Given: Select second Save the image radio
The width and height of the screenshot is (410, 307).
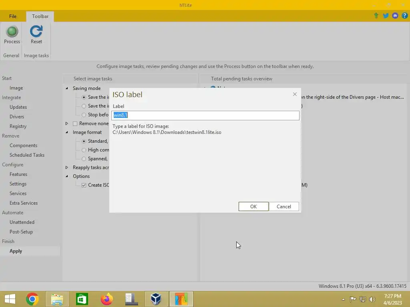Looking at the screenshot, I should 84,106.
